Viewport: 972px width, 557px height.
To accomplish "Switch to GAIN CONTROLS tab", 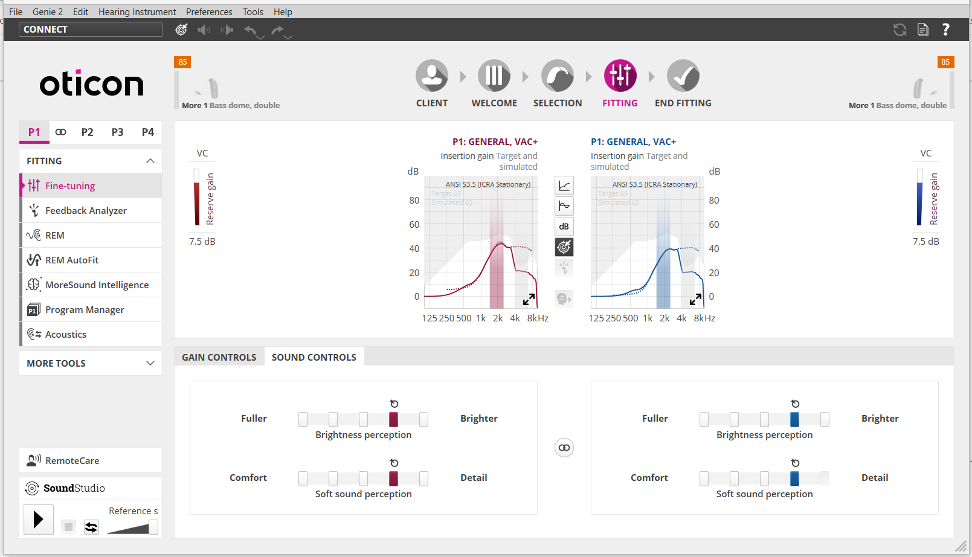I will coord(219,357).
